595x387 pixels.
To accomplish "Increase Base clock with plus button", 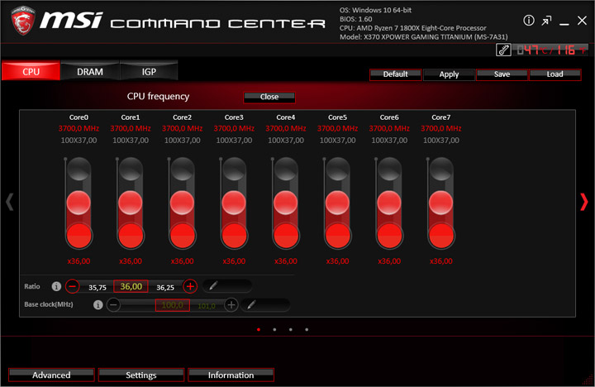I will click(x=231, y=304).
